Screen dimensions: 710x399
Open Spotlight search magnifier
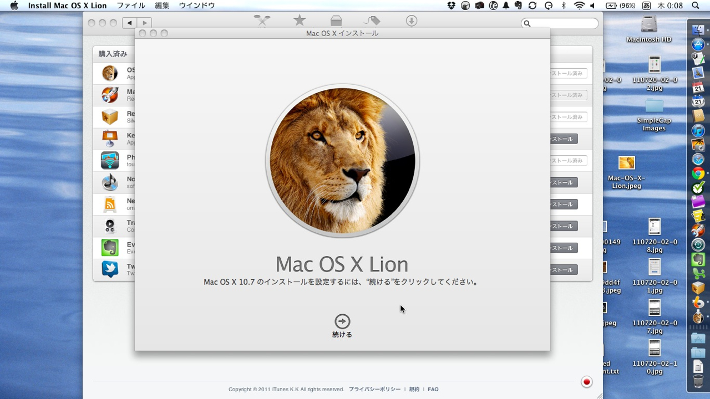[x=696, y=6]
